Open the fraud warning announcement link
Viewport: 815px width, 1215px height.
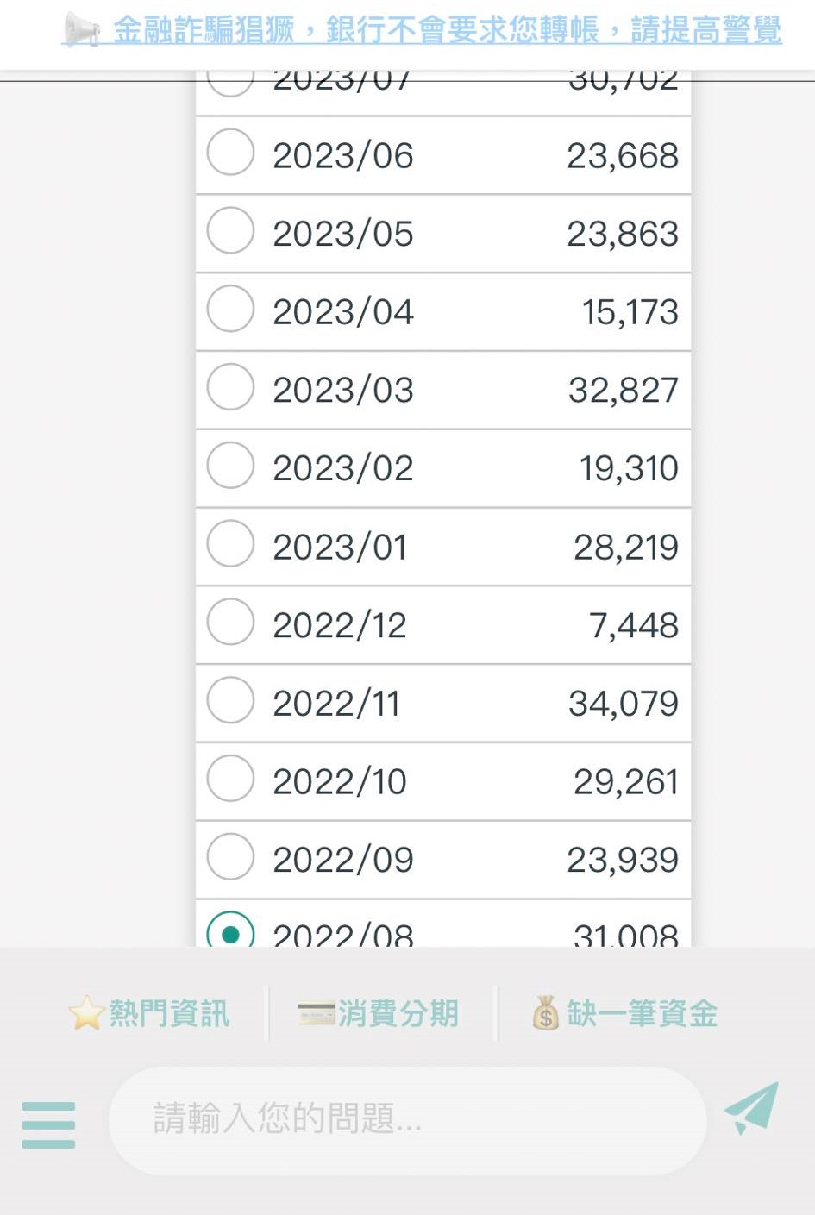[447, 30]
